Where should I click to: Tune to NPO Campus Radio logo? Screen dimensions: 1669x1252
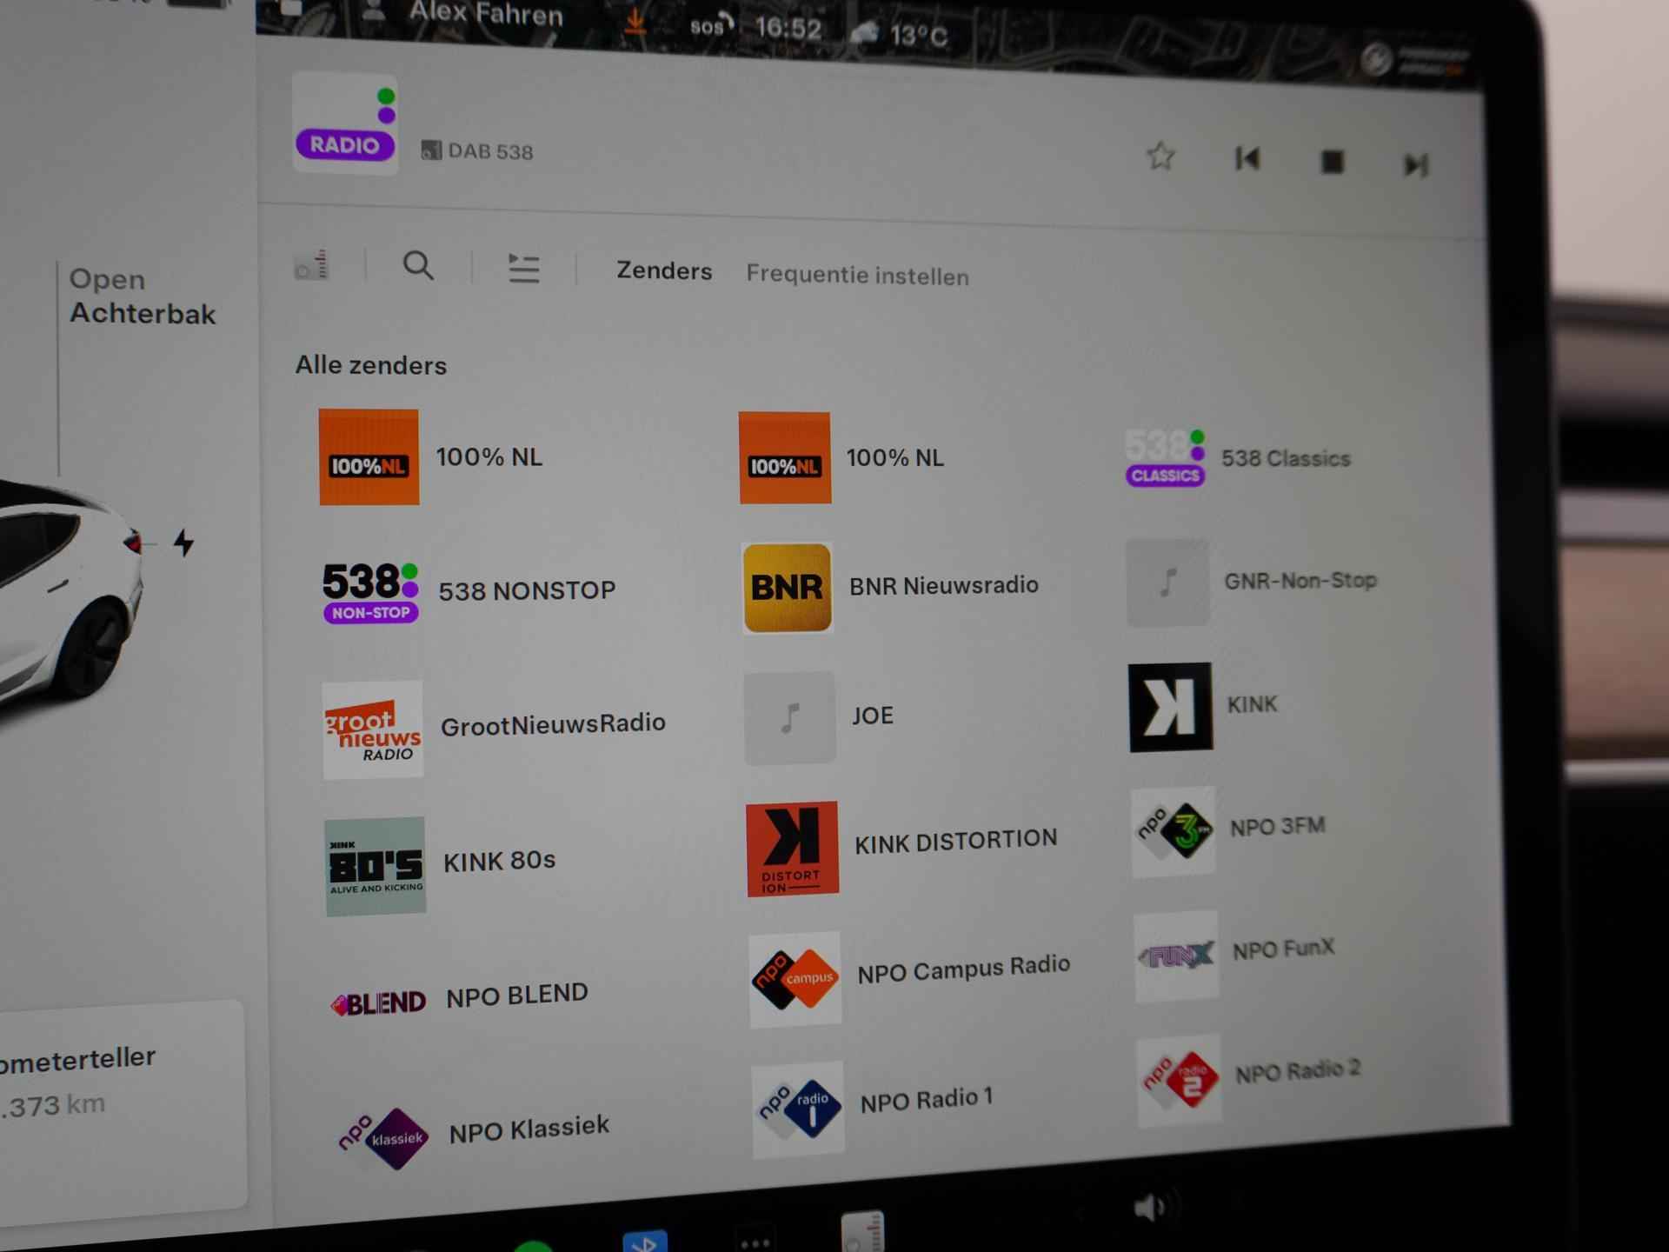pos(795,979)
